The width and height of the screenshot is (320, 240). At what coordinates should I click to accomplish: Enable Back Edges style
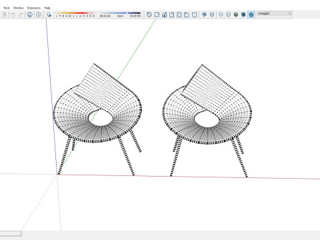tap(212, 15)
